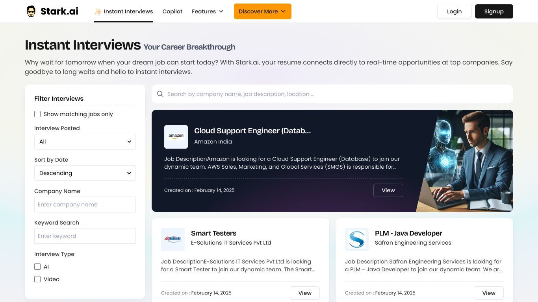Click the search by company name bar
The image size is (538, 302).
[332, 94]
